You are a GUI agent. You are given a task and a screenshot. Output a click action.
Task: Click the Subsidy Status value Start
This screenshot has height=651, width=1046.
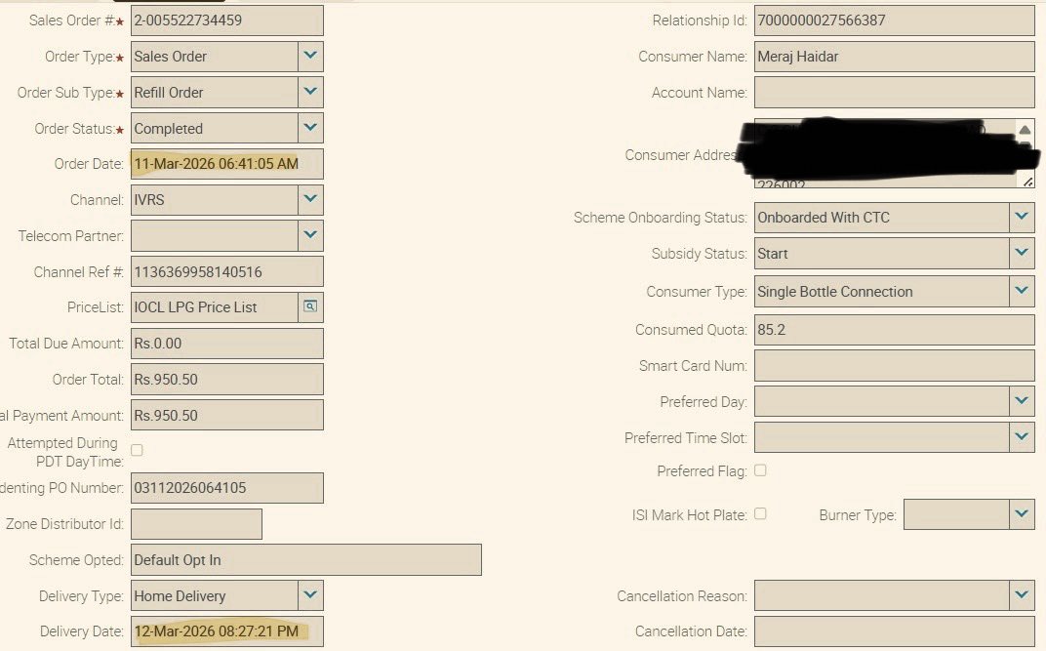coord(773,254)
